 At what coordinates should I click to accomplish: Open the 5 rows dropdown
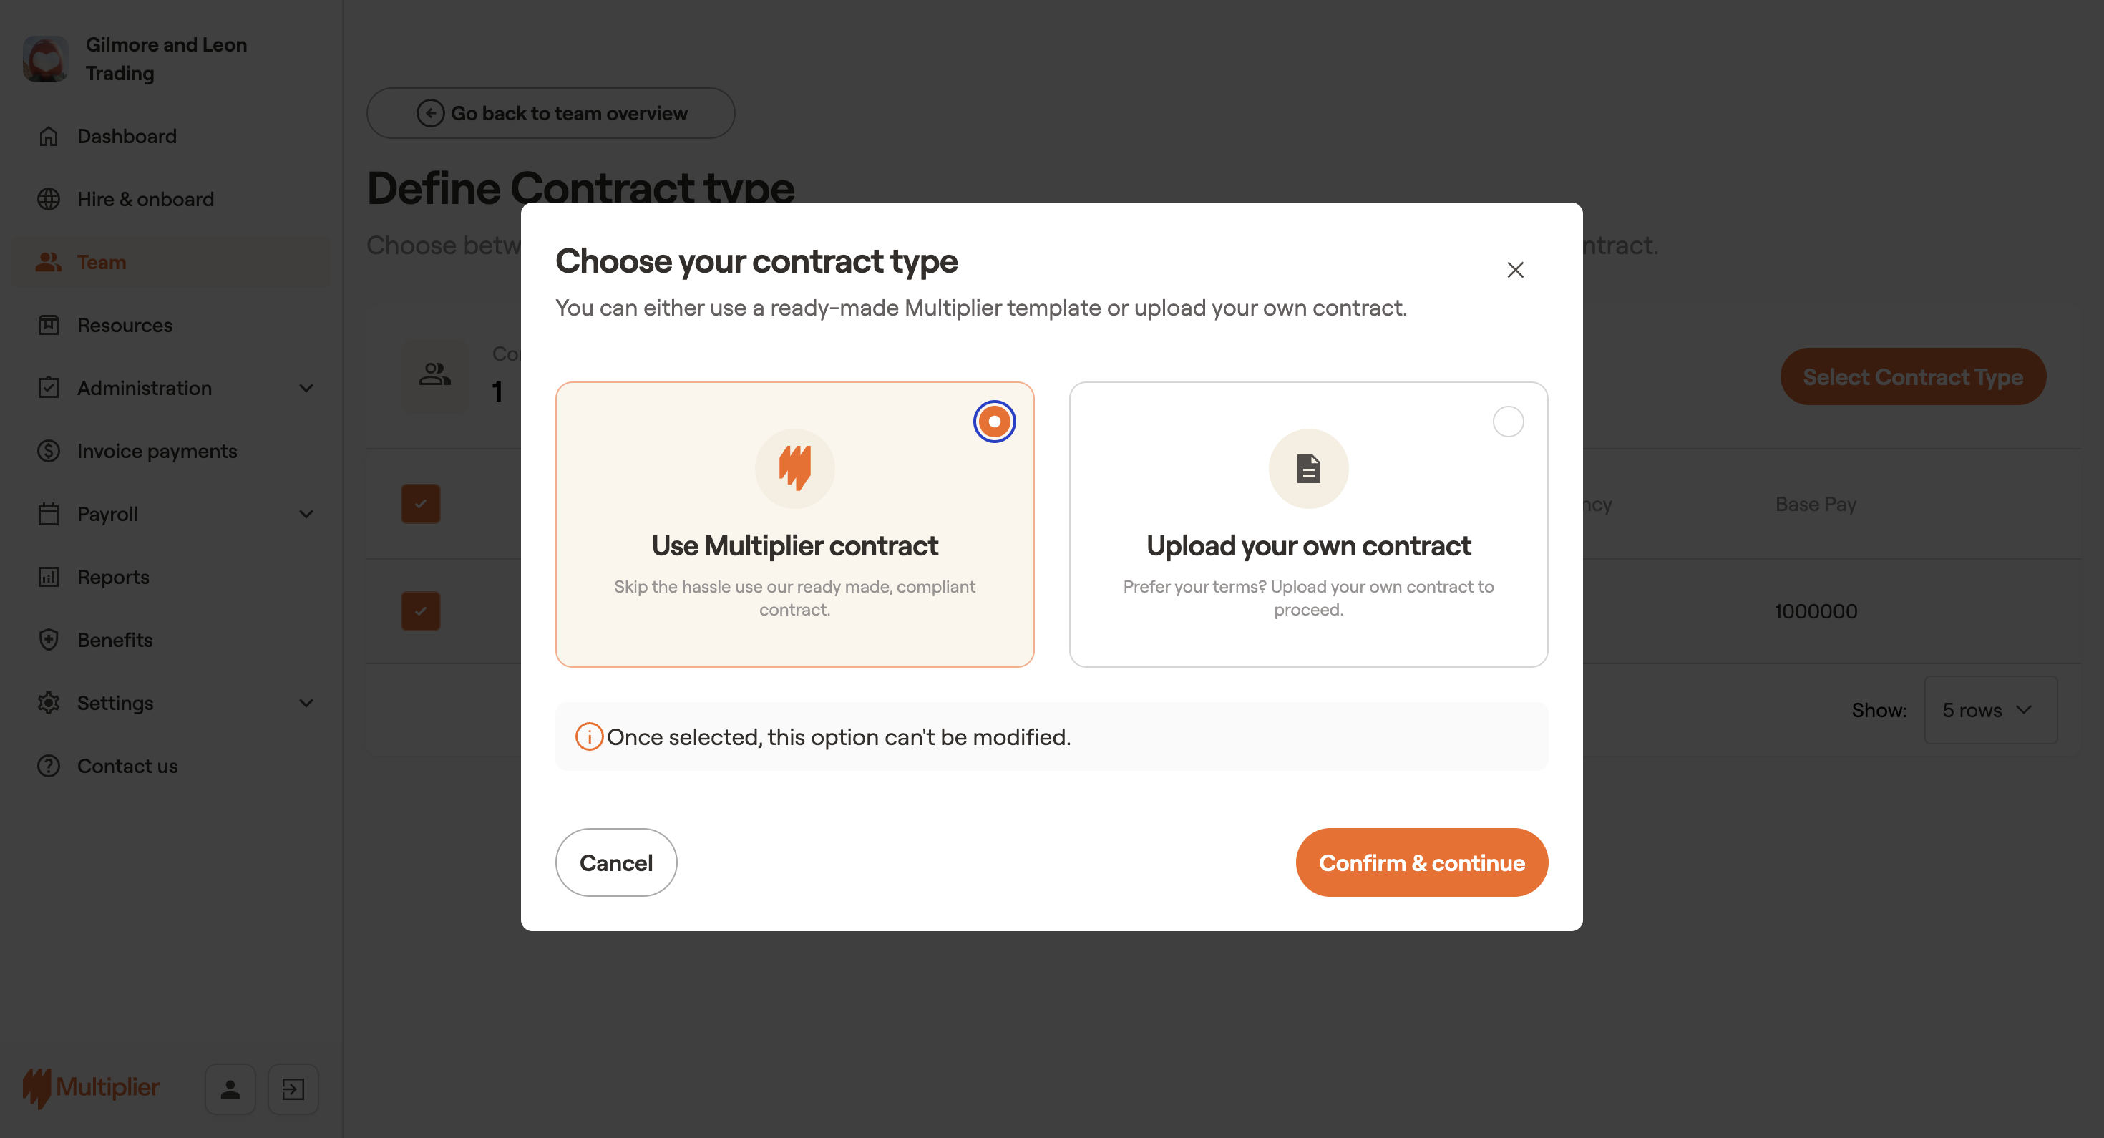[1989, 710]
